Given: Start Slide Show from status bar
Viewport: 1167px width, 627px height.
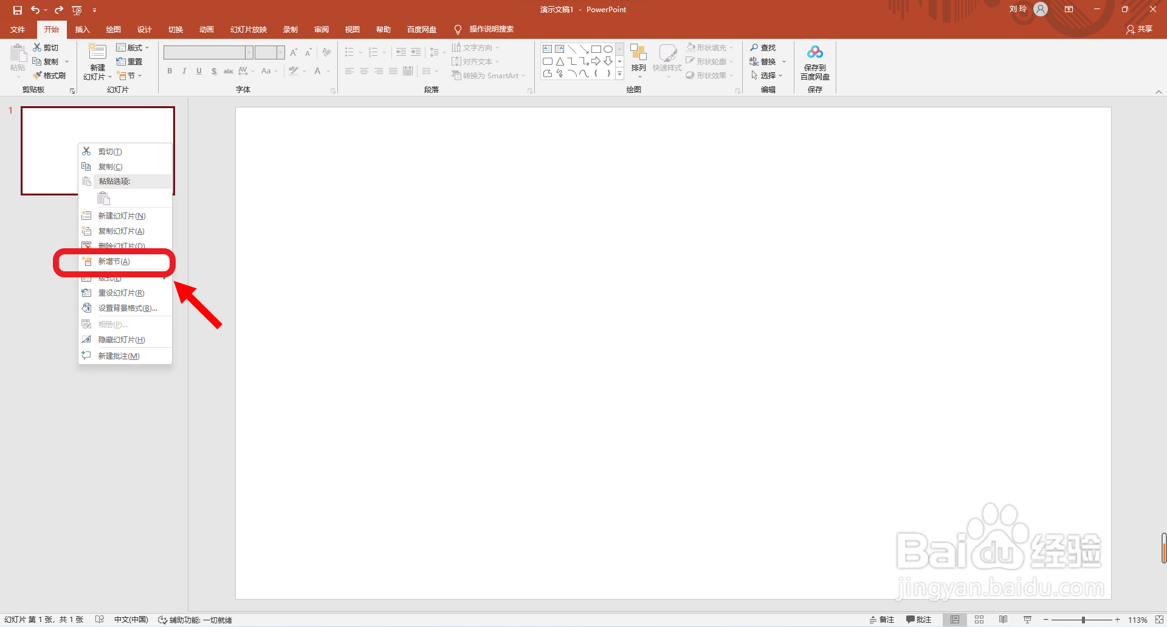Looking at the screenshot, I should (1027, 620).
